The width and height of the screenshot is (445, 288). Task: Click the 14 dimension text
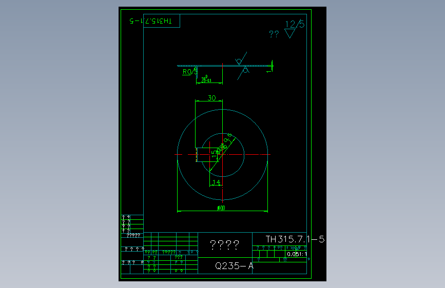[216, 182]
